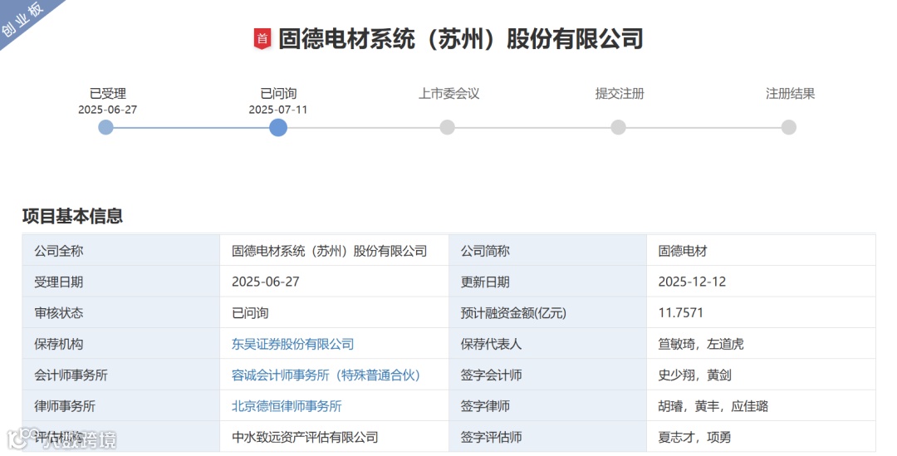Click the 中水致远资产评估有限公司 value cell
Screen dimensions: 897x456
point(334,437)
